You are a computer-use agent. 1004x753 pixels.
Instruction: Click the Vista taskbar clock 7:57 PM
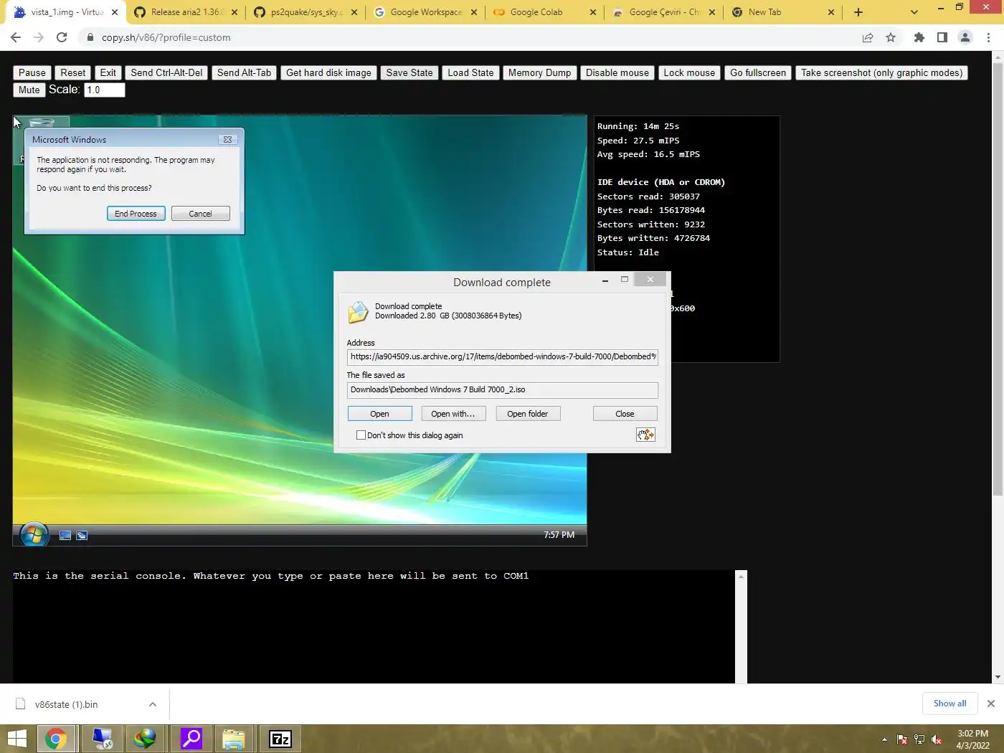tap(559, 535)
